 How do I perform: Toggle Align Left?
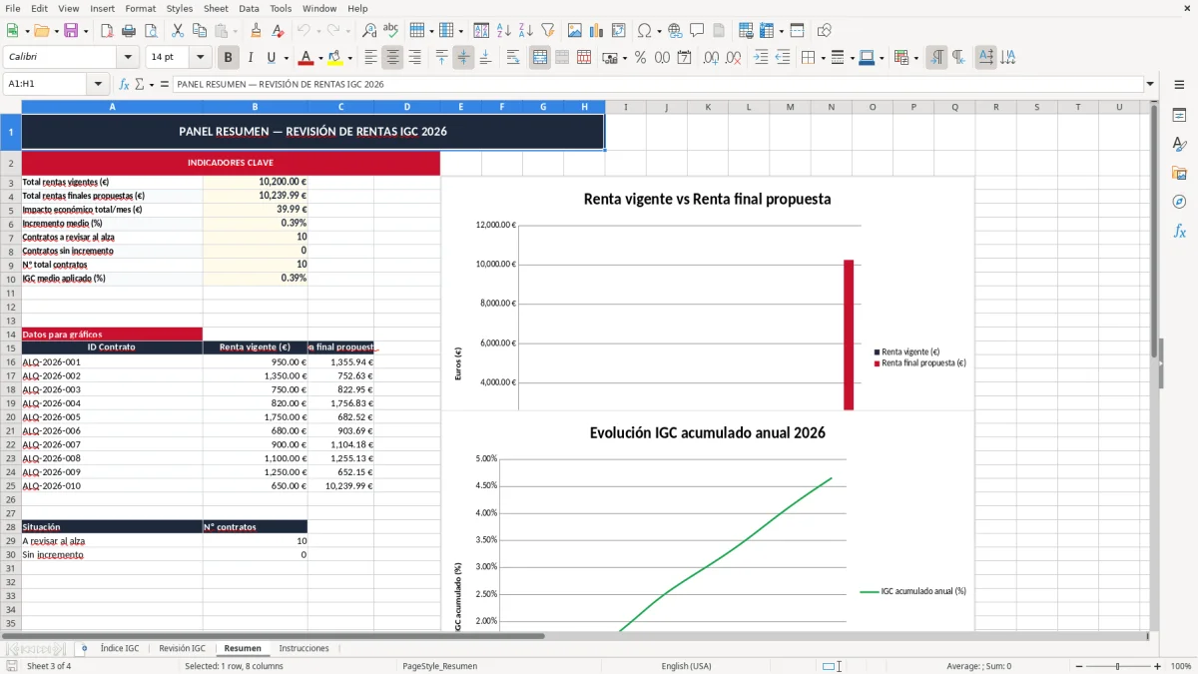pyautogui.click(x=370, y=58)
